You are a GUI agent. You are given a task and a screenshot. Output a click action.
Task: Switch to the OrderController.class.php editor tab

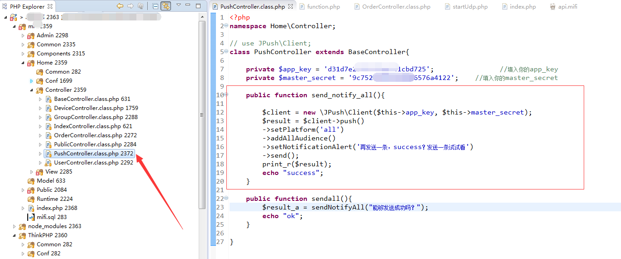click(396, 7)
